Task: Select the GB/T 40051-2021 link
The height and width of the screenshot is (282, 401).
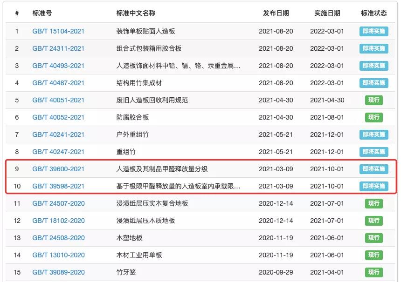Action: coord(58,100)
